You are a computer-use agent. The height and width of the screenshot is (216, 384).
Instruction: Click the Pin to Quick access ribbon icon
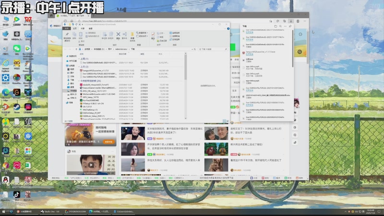[67, 34]
